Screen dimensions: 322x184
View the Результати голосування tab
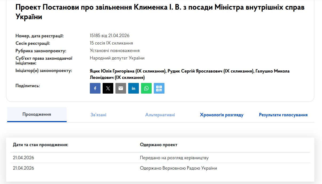(x=283, y=115)
